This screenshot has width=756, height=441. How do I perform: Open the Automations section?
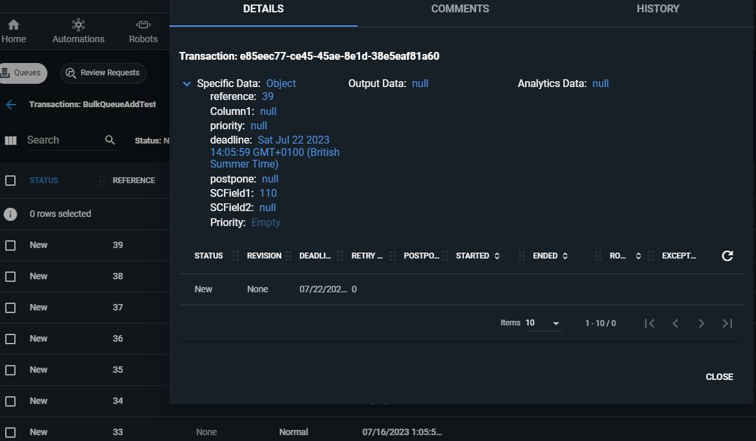(78, 31)
